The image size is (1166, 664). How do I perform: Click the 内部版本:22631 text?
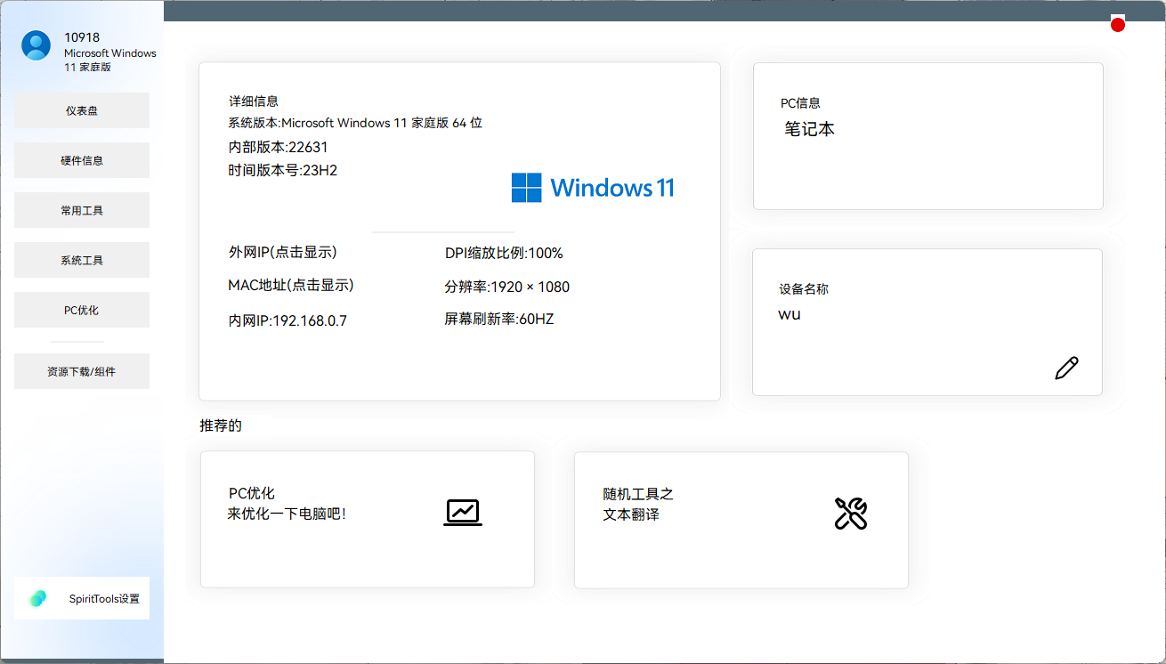278,148
